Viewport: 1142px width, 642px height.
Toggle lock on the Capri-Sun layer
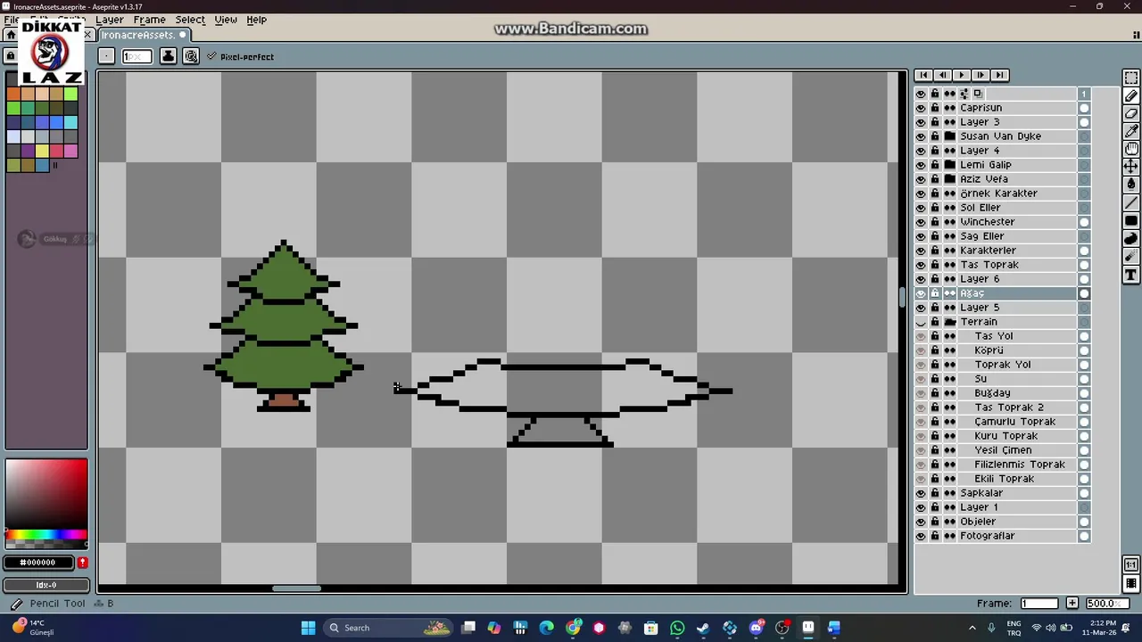click(x=935, y=108)
